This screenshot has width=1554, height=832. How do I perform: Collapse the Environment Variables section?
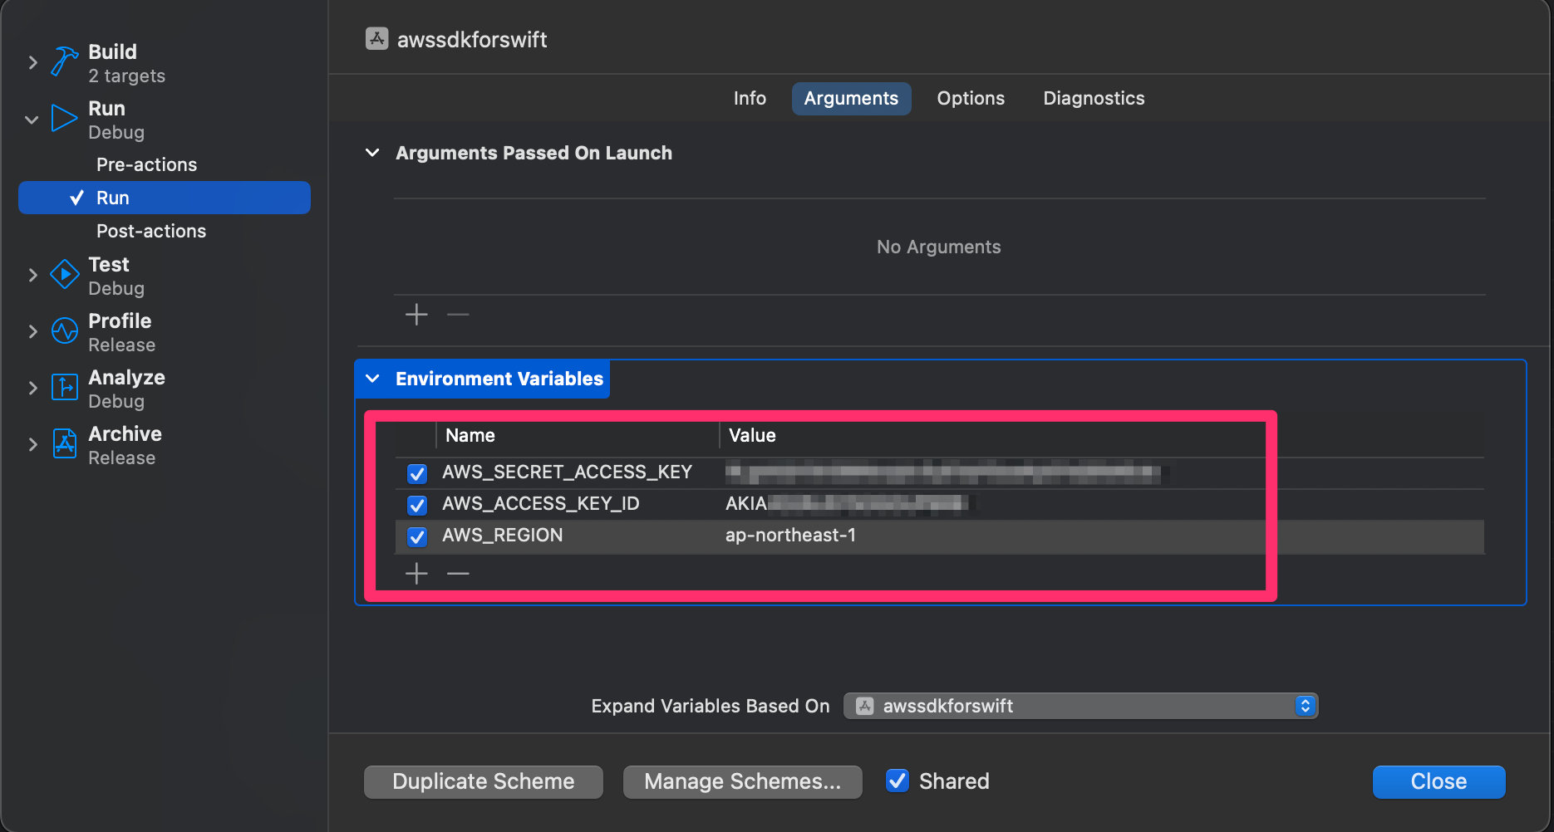(x=373, y=379)
